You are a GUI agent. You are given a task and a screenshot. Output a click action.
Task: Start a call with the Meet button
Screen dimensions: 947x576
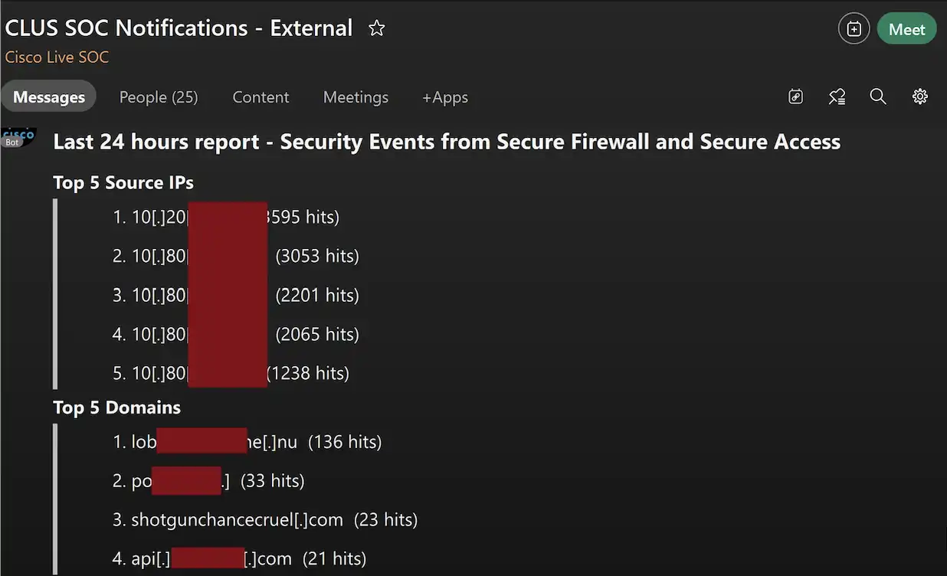point(906,29)
